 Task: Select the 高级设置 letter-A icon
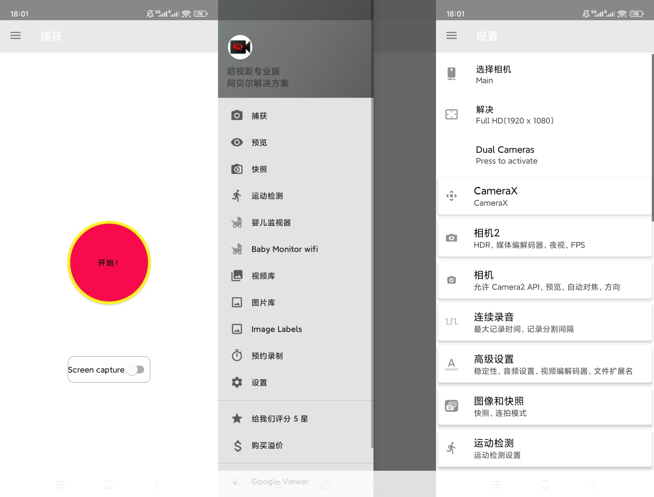(x=451, y=364)
